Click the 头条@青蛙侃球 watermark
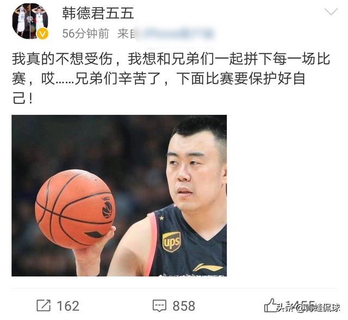The height and width of the screenshot is (320, 348). pyautogui.click(x=308, y=308)
